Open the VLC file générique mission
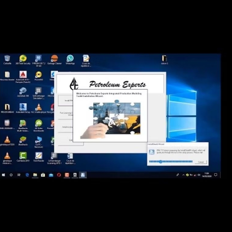 (x=7, y=158)
